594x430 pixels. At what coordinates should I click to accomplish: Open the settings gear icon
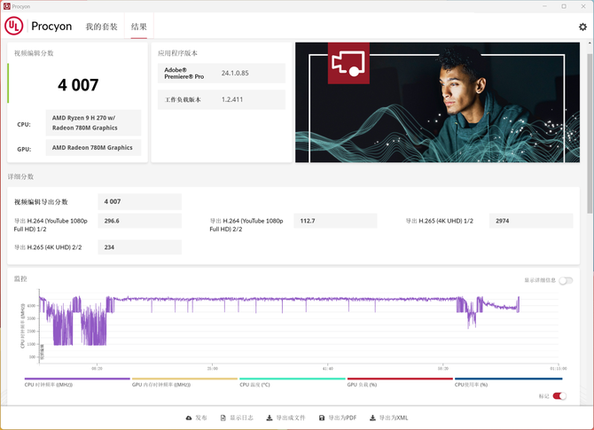pos(582,27)
